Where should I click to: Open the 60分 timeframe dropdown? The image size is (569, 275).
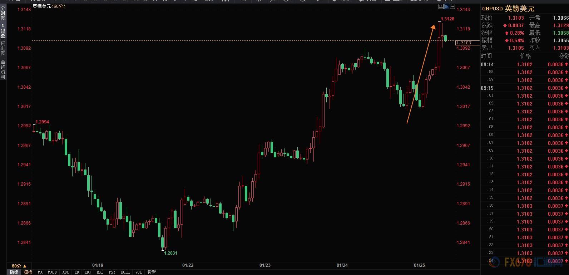pyautogui.click(x=19, y=266)
